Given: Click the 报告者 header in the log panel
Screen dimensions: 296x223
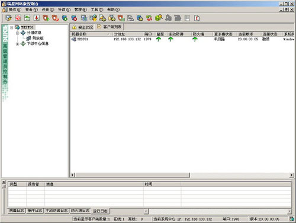Looking at the screenshot, I should click(x=36, y=185).
